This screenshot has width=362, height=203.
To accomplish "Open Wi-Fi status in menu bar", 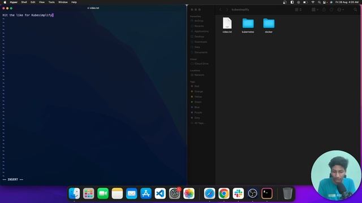I will click(x=313, y=2).
